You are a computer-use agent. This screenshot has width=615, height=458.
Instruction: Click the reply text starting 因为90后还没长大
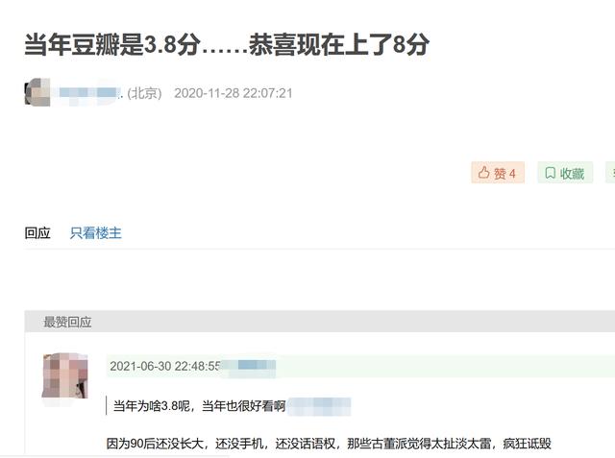coord(329,444)
